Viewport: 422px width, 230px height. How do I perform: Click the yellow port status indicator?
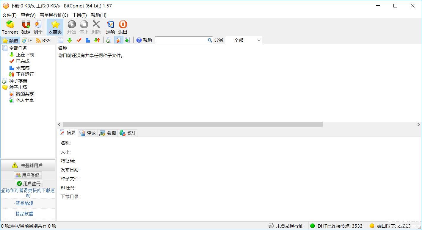[372, 226]
